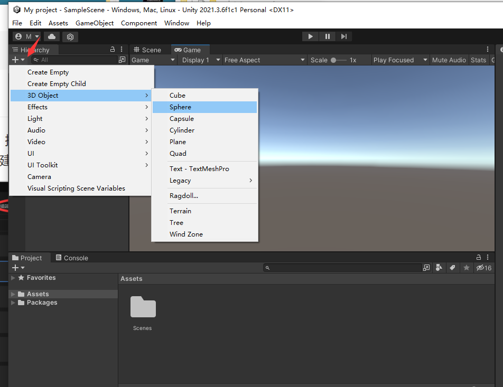This screenshot has width=503, height=387.
Task: Open the Game view mode dropdown
Action: pyautogui.click(x=153, y=60)
